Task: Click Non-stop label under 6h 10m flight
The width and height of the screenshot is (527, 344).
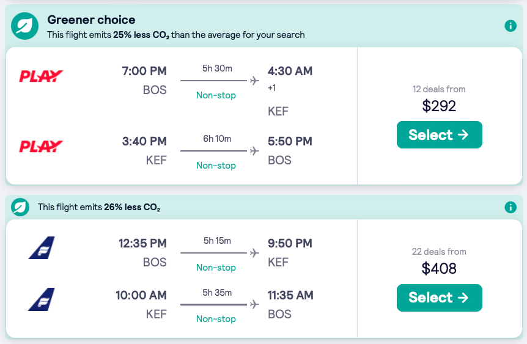Action: 216,166
